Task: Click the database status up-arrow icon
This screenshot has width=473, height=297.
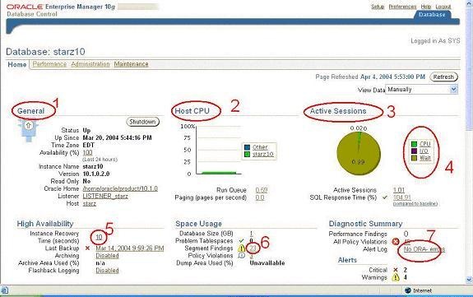Action: click(28, 125)
